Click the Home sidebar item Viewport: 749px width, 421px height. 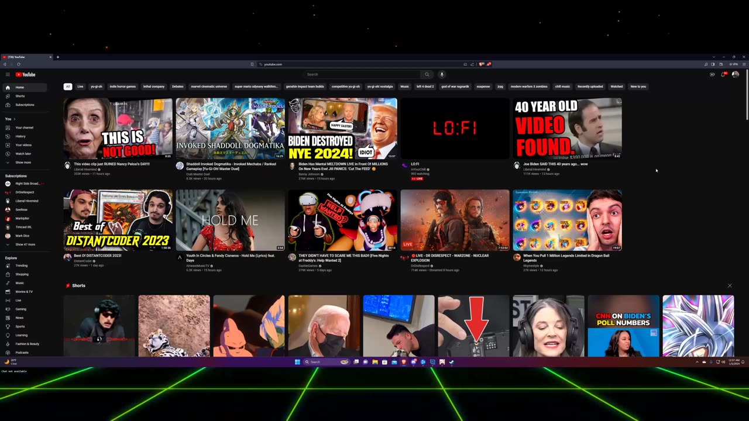pos(25,87)
